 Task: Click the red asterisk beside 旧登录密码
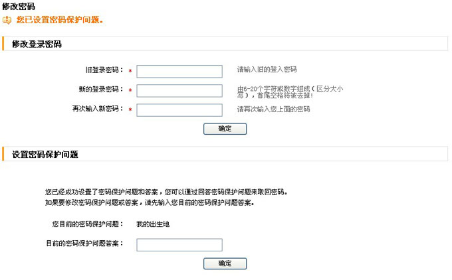click(130, 71)
